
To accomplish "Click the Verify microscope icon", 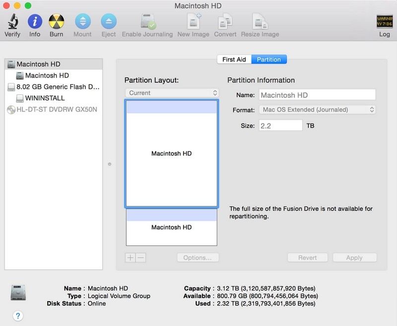I will [x=12, y=21].
